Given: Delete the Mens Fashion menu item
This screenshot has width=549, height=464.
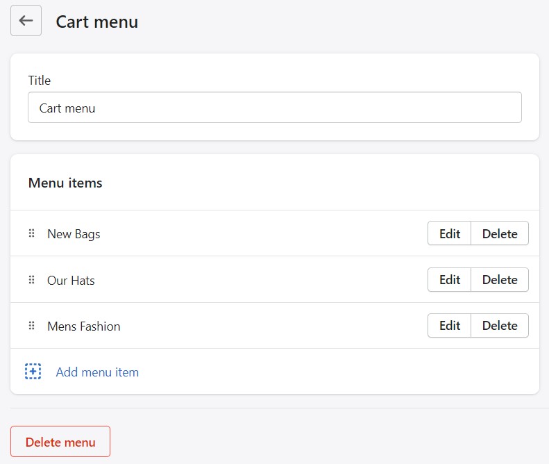Looking at the screenshot, I should (x=500, y=326).
